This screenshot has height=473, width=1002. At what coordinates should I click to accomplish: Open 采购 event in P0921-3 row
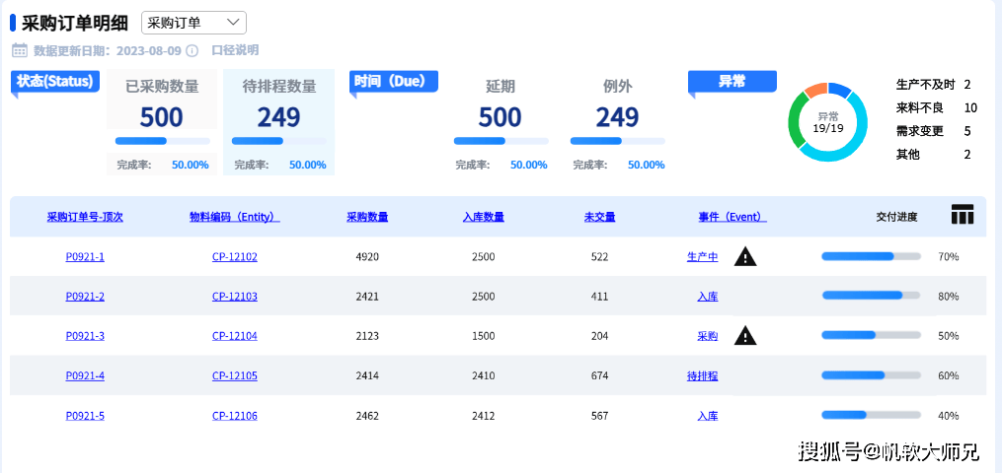(x=708, y=336)
